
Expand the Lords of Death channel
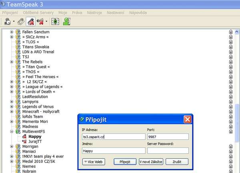[12, 92]
